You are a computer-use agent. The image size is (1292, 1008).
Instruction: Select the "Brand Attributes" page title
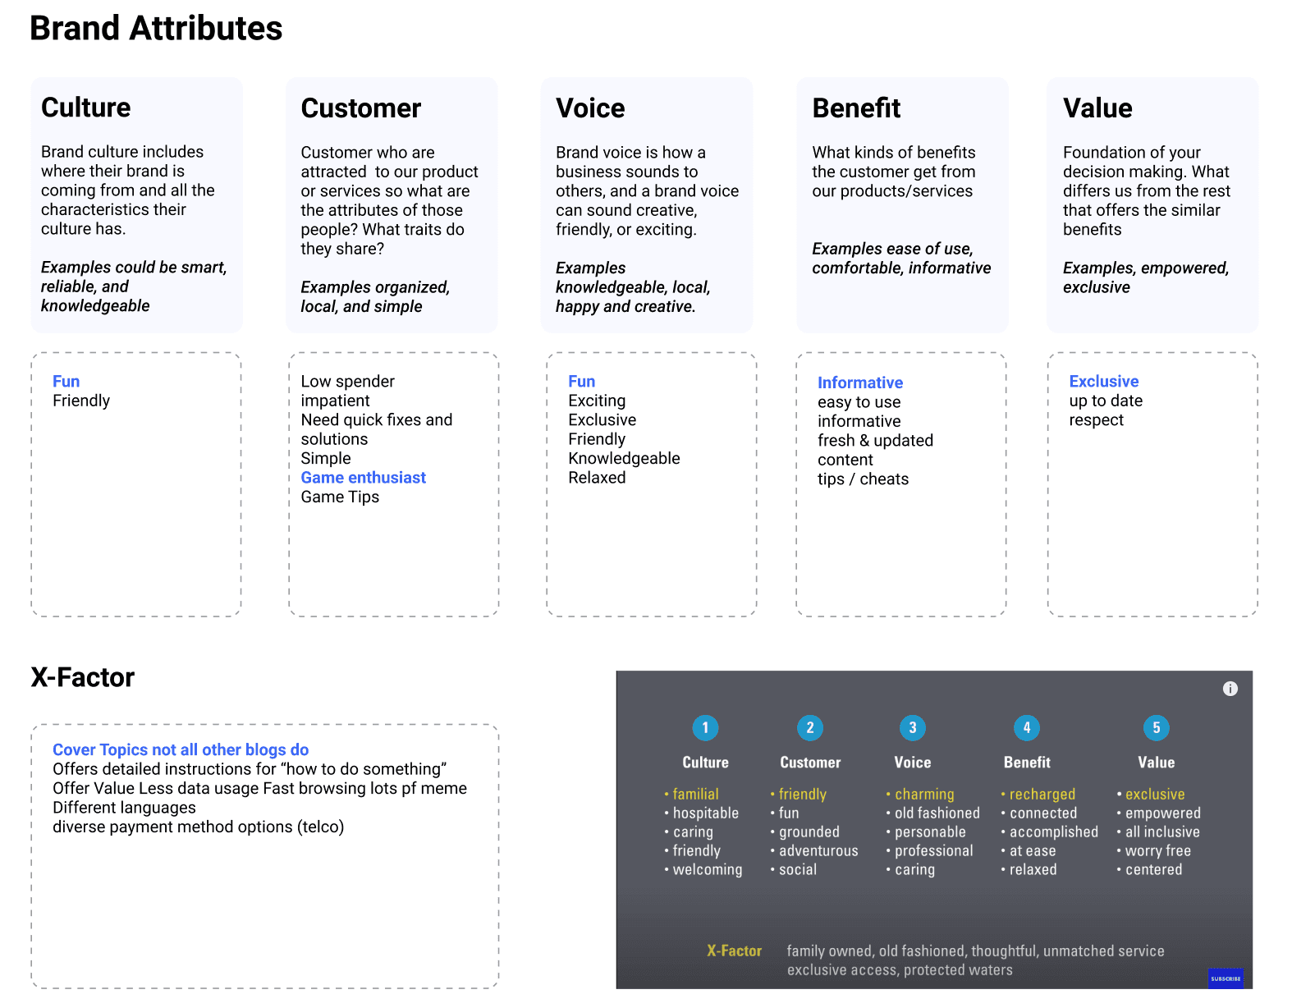click(x=156, y=28)
